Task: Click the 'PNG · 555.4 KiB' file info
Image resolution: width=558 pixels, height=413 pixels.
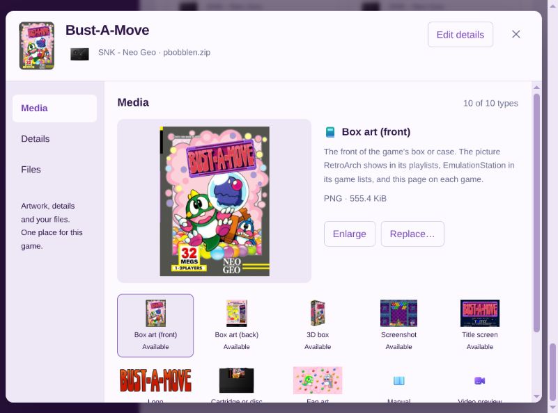Action: pos(355,199)
